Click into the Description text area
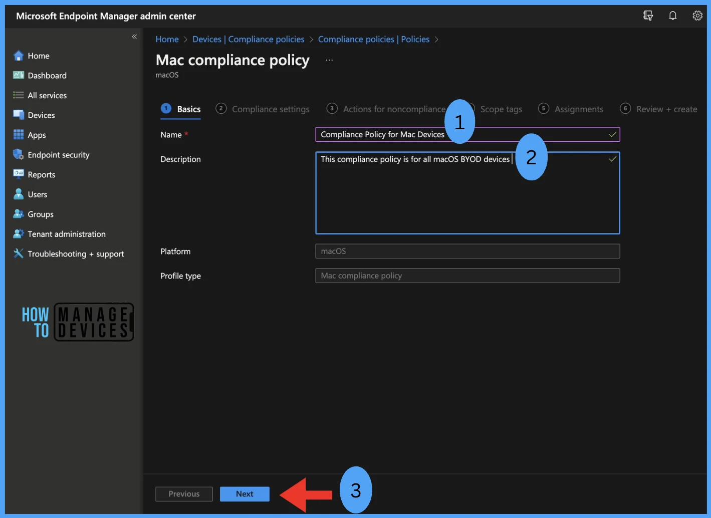The height and width of the screenshot is (518, 711). click(467, 193)
